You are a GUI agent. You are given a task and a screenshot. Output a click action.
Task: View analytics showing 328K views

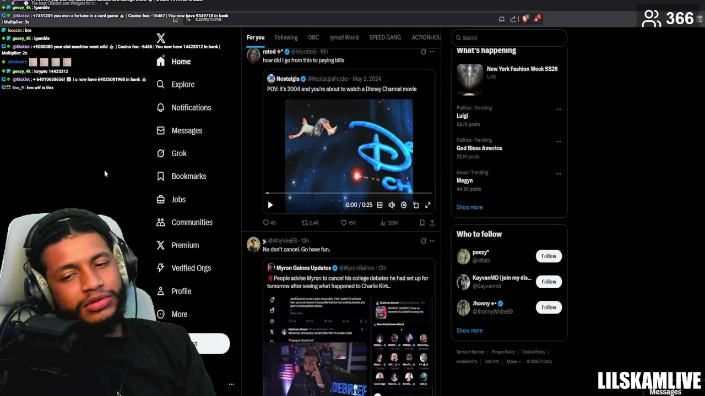click(389, 223)
